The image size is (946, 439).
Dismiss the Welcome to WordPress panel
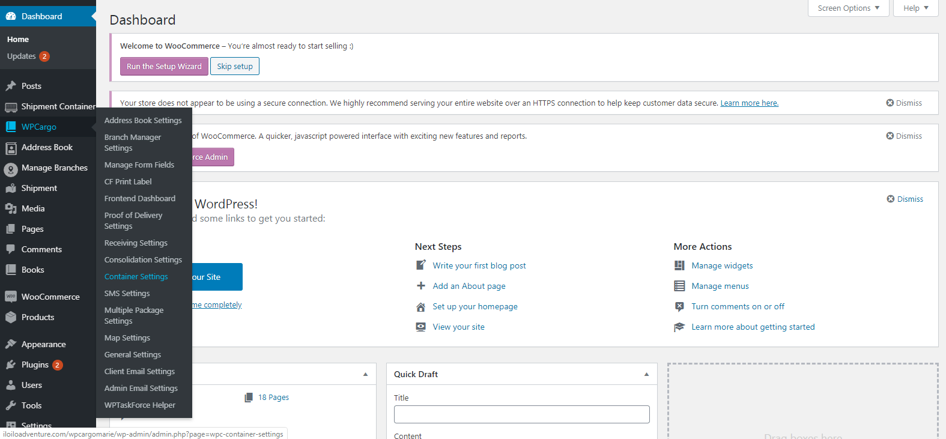point(905,199)
